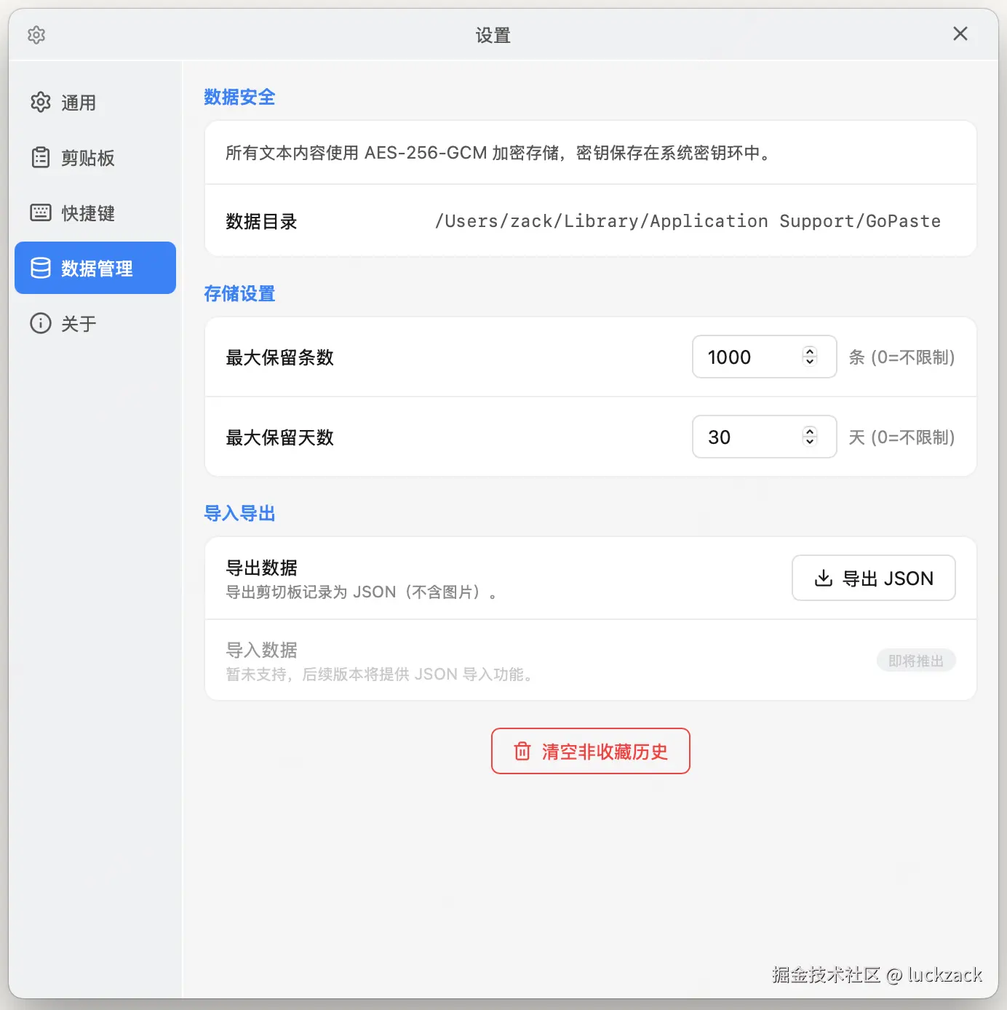
Task: Close the 设置 window
Action: click(960, 33)
